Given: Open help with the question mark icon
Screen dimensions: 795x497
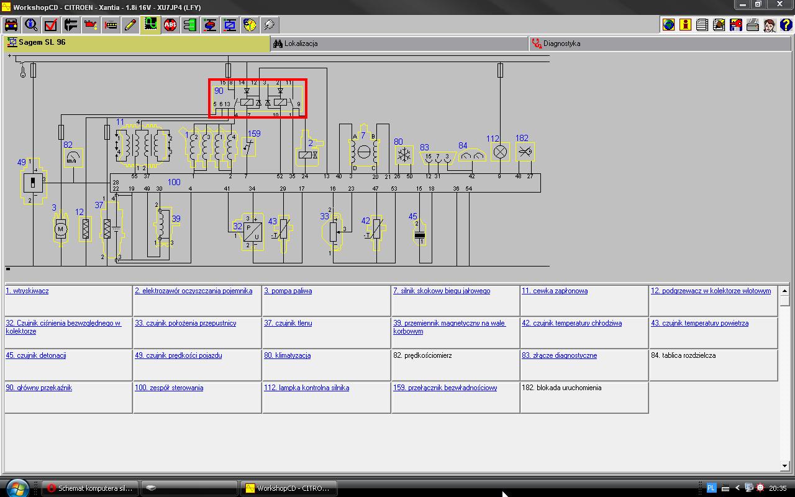Looking at the screenshot, I should 786,25.
